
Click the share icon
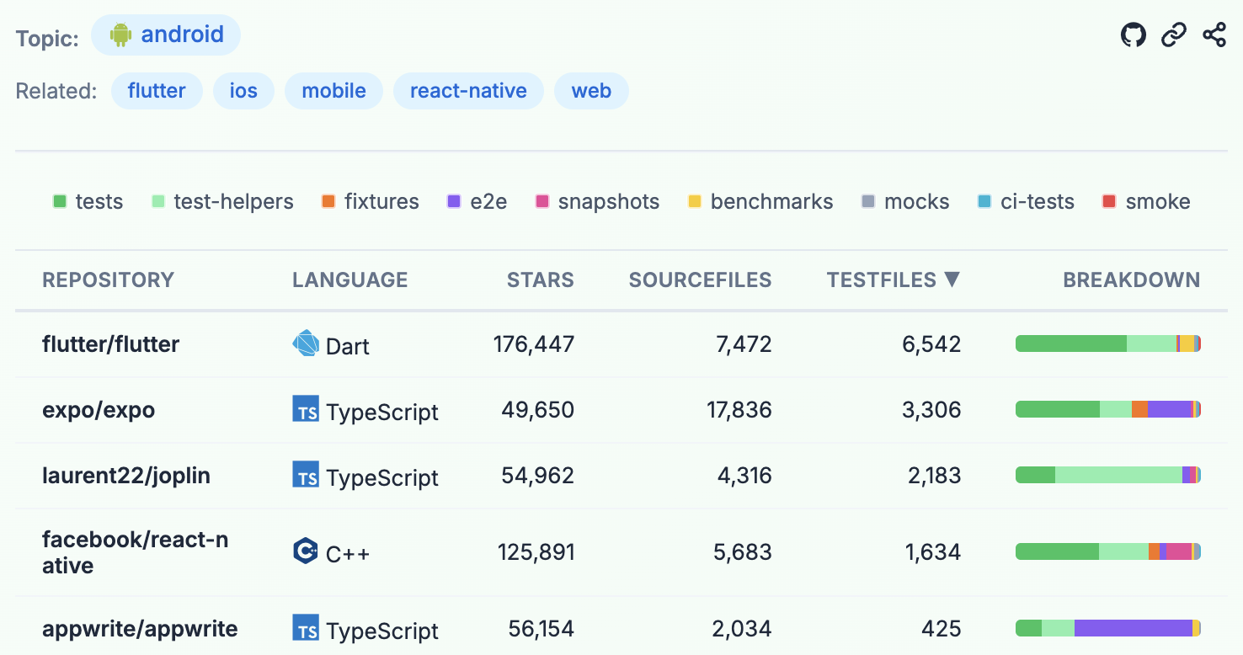[1214, 35]
